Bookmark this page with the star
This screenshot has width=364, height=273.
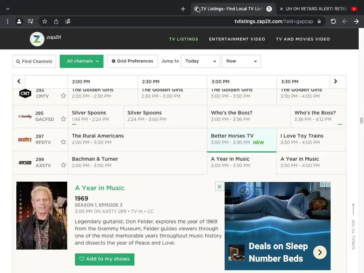45,22
